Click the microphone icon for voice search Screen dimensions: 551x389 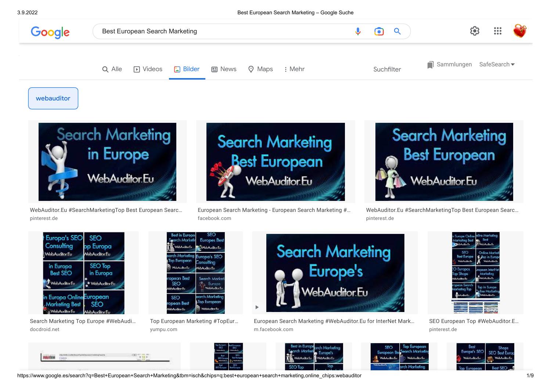coord(357,31)
